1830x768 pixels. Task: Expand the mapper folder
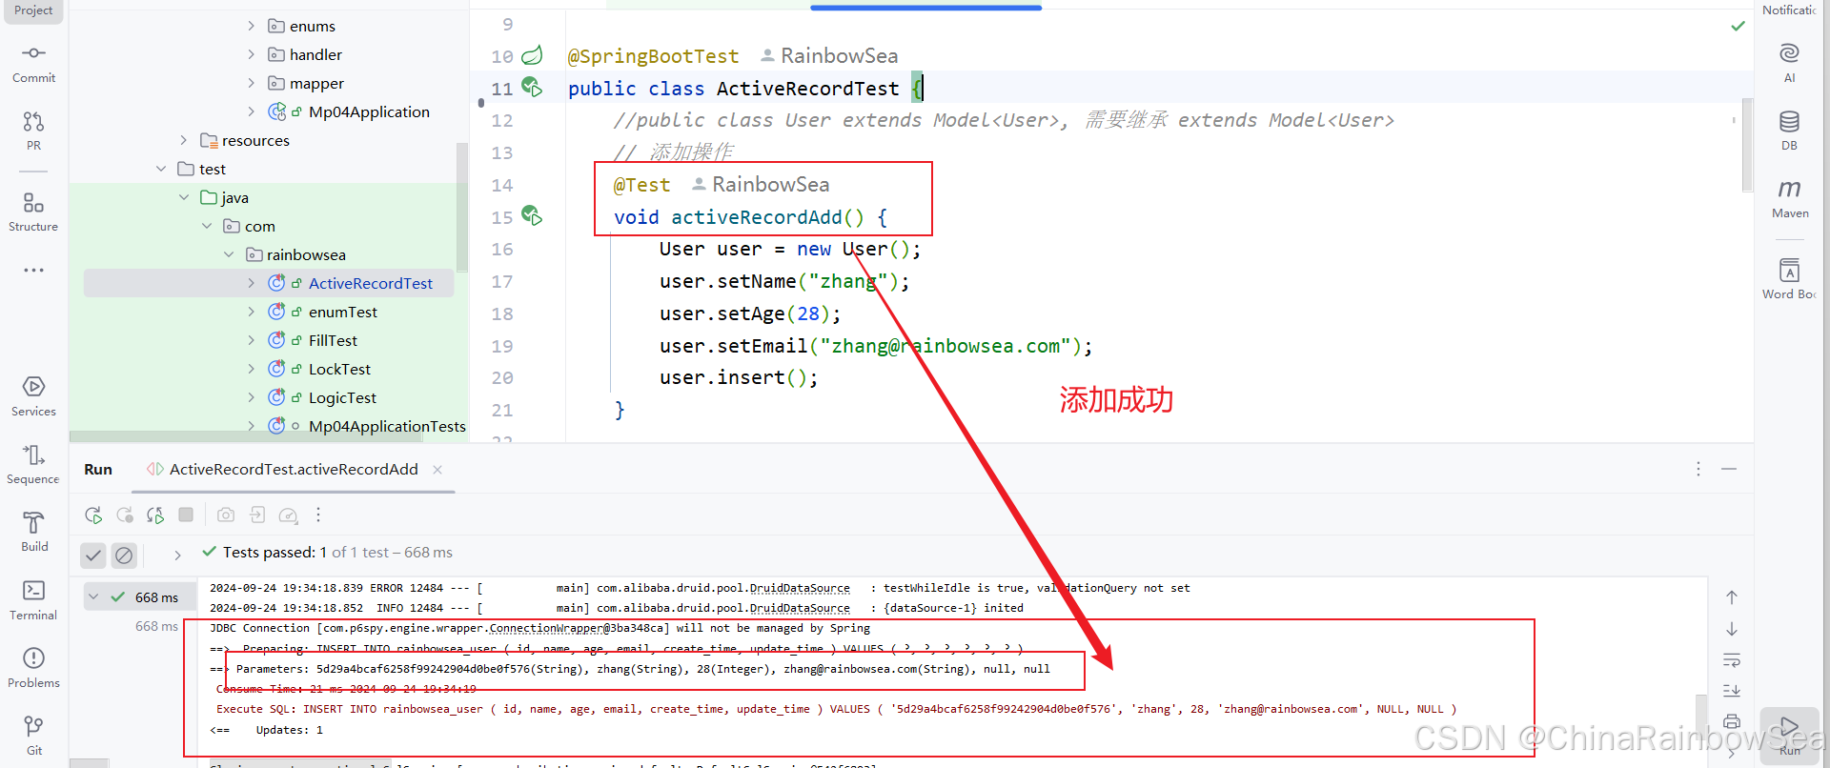pyautogui.click(x=252, y=84)
